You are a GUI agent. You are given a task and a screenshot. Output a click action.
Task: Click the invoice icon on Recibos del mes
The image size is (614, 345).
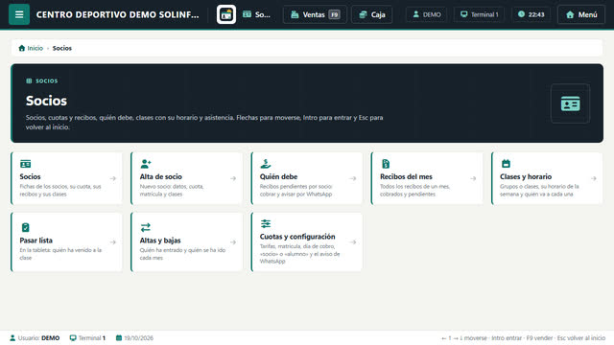tap(386, 164)
